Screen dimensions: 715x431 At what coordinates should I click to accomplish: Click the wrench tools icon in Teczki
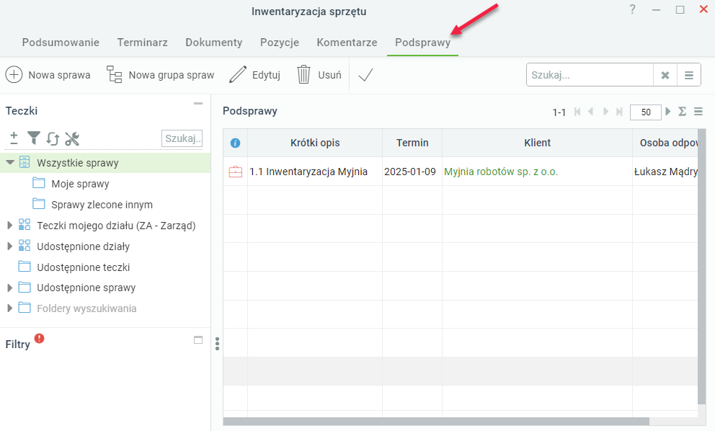pos(72,138)
